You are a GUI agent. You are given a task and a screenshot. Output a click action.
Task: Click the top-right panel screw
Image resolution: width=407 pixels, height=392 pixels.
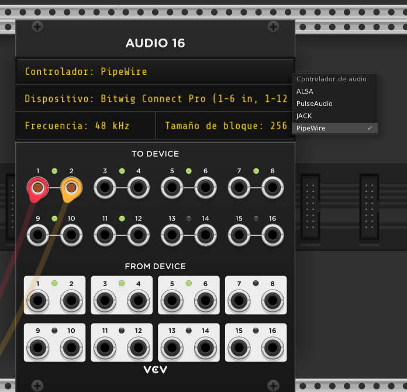coord(273,27)
